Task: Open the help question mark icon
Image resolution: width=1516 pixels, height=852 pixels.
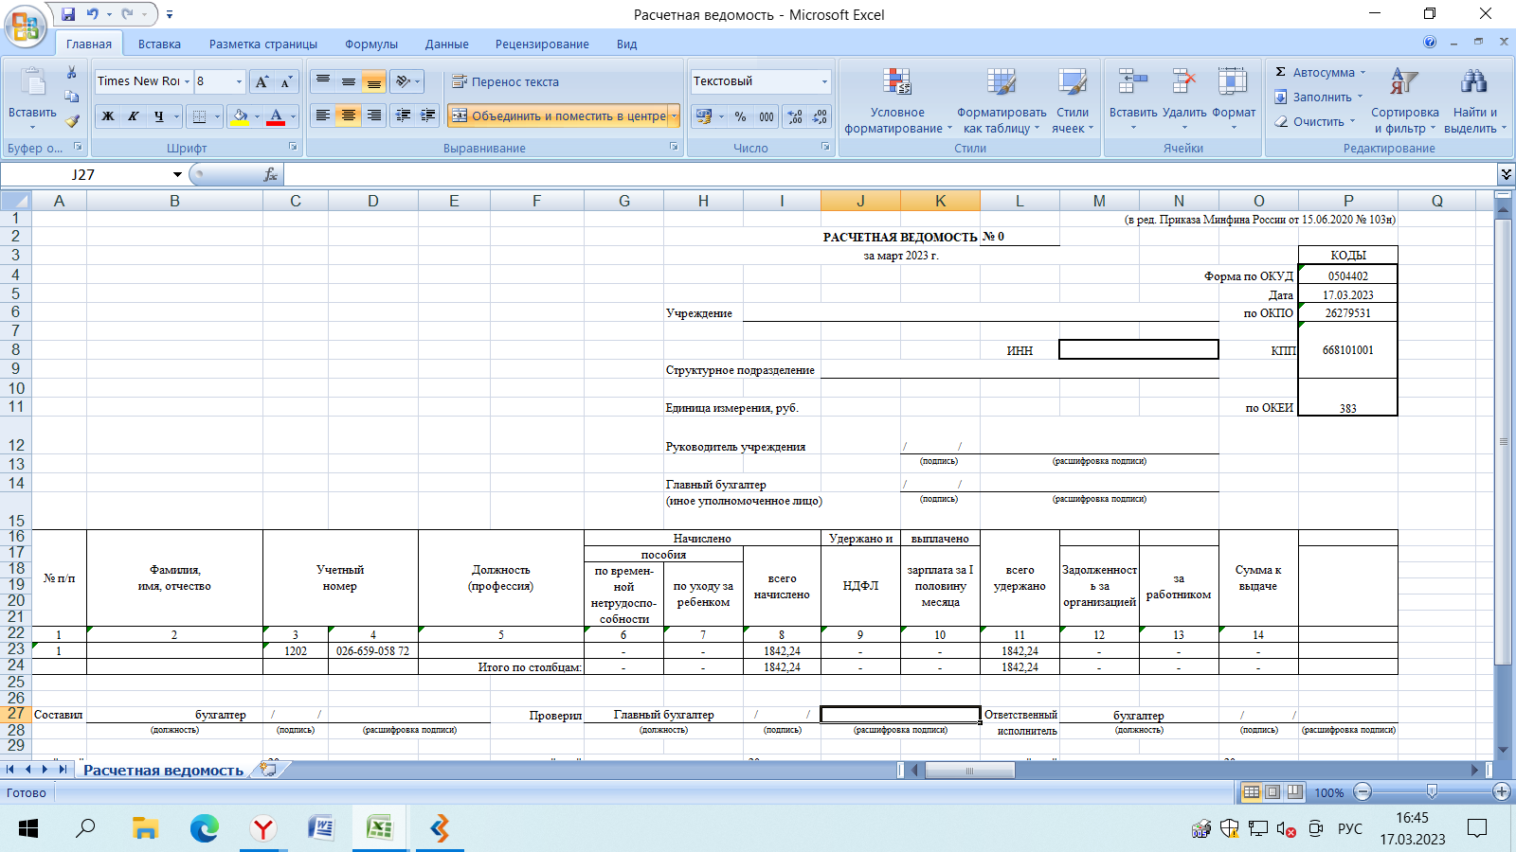Action: pyautogui.click(x=1430, y=42)
